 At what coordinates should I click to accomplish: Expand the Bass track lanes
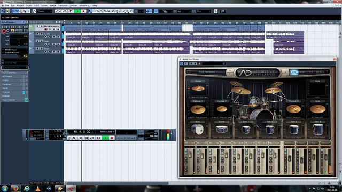[x=31, y=49]
